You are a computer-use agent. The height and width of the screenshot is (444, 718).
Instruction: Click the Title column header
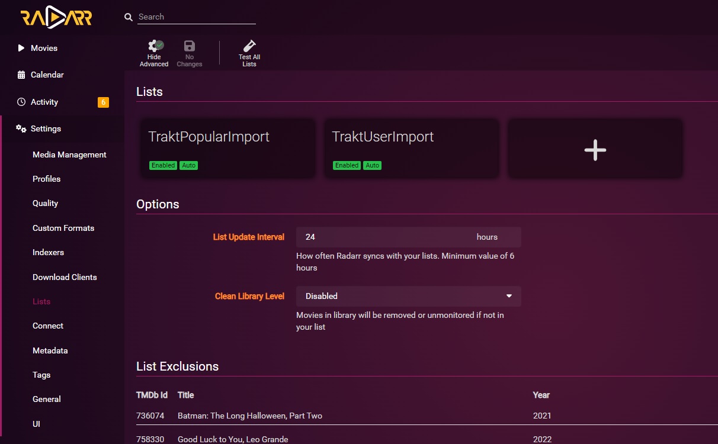186,395
